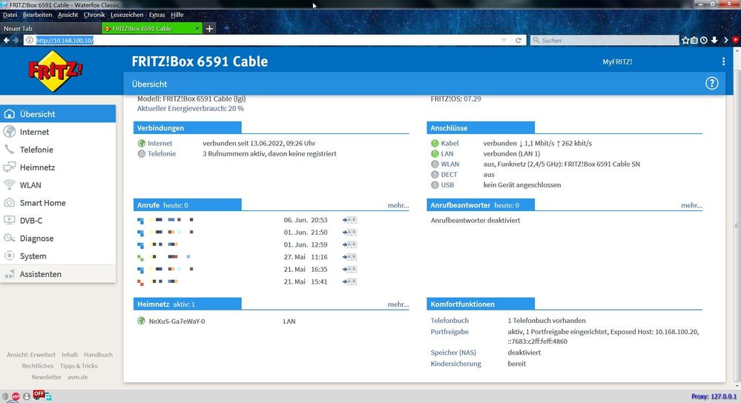This screenshot has width=741, height=403.
Task: Click the user profile status bar icon
Action: pos(27,397)
